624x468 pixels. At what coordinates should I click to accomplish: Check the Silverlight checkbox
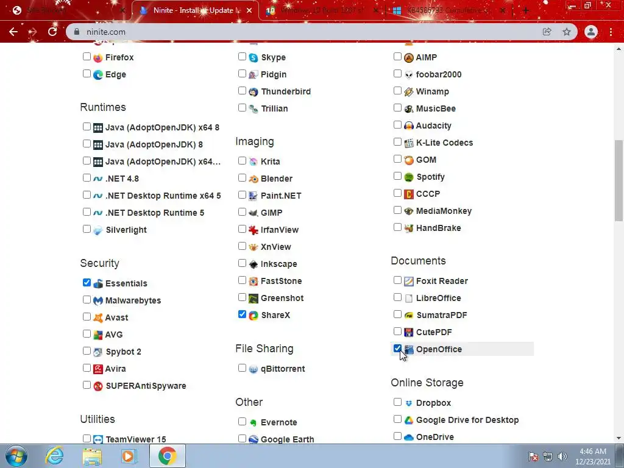tap(87, 229)
